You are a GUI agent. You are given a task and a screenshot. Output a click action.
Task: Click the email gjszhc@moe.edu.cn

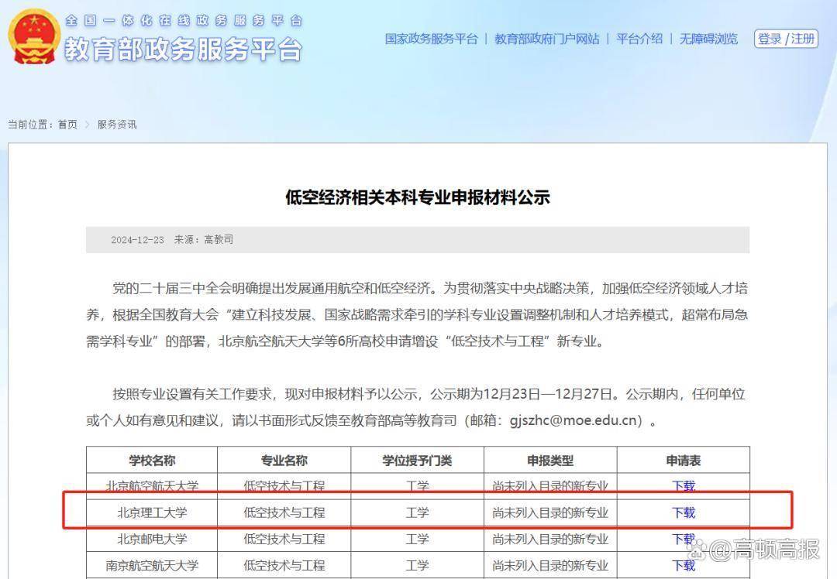573,420
